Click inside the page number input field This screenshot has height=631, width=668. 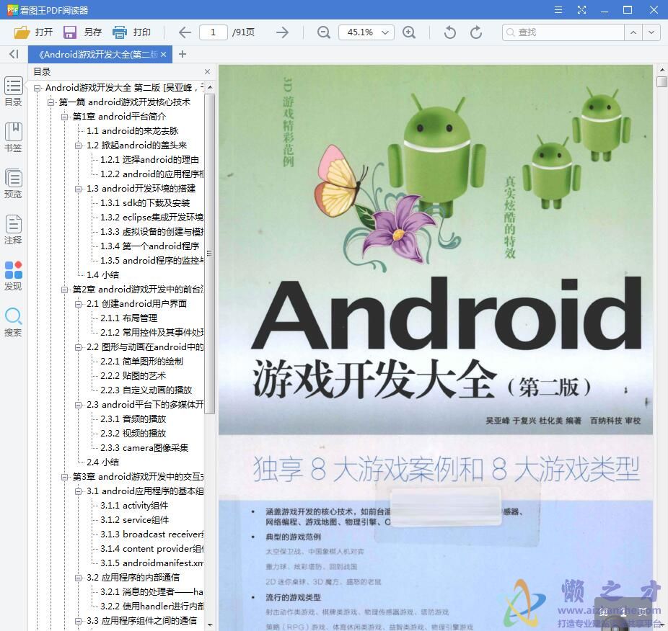click(214, 32)
